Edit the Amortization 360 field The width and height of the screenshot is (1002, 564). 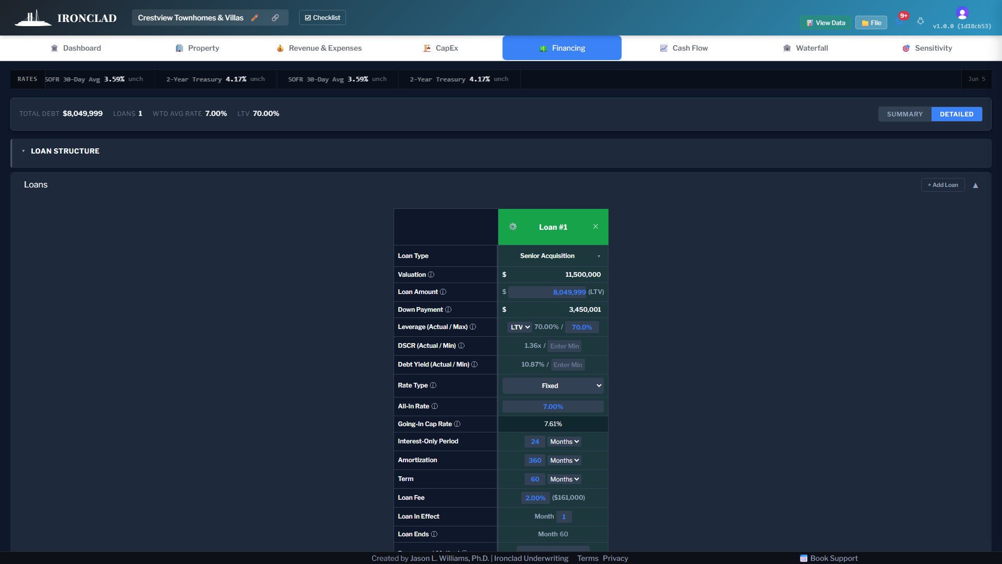[535, 461]
